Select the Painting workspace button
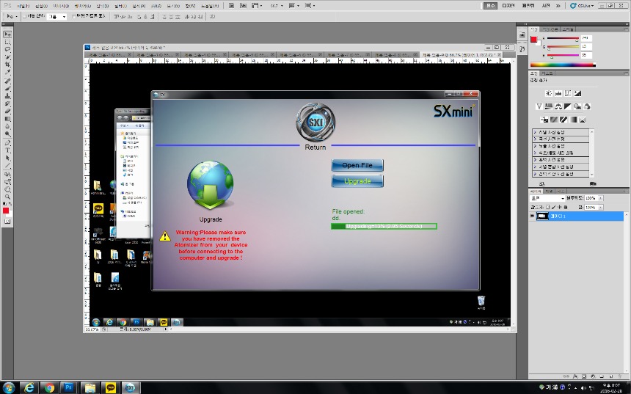This screenshot has height=394, width=631. coord(528,6)
